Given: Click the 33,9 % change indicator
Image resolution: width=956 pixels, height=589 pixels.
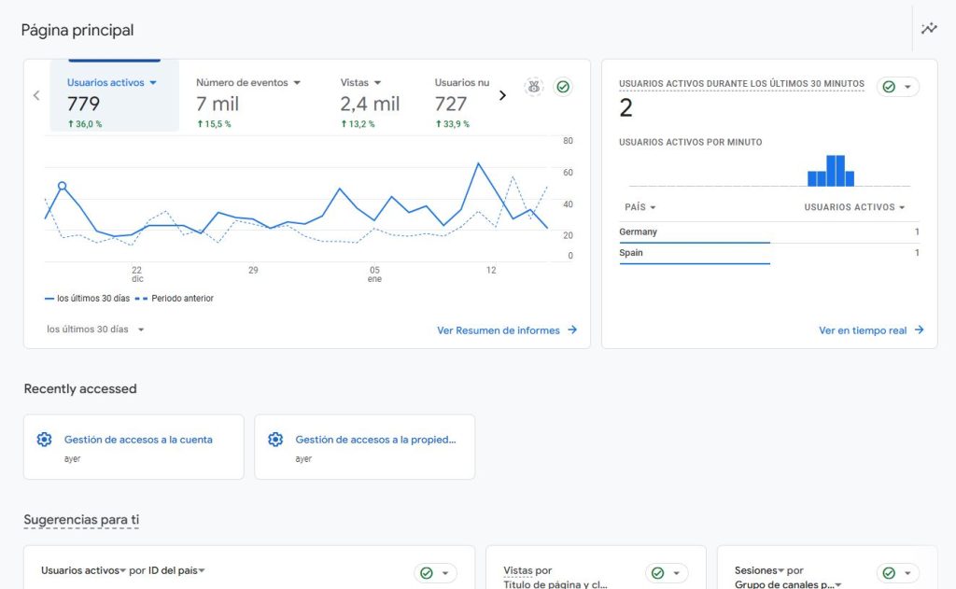Looking at the screenshot, I should pos(453,124).
